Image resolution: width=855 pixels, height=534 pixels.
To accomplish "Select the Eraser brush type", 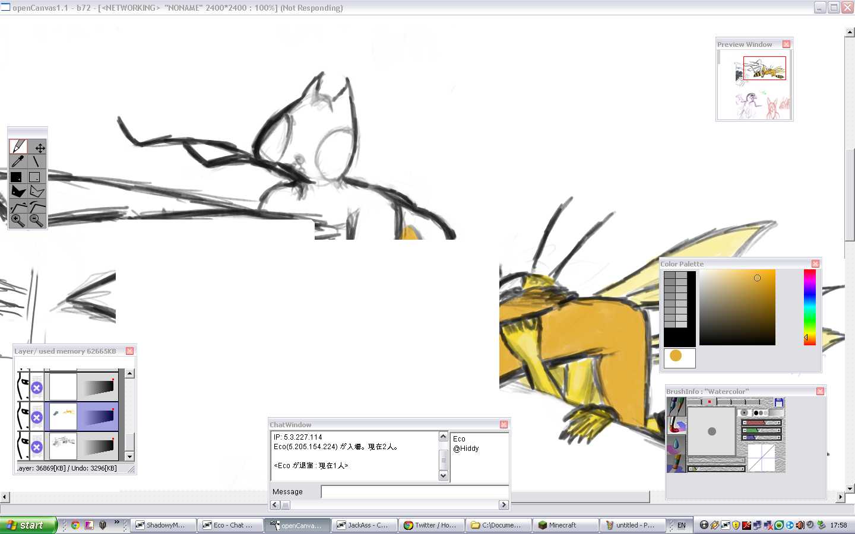I will (x=676, y=463).
